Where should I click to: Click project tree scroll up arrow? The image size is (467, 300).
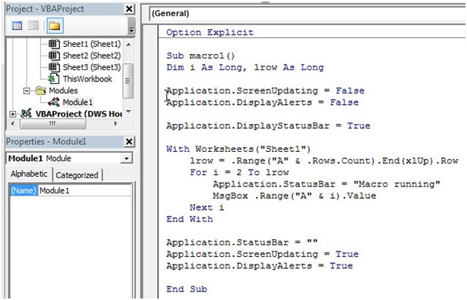pyautogui.click(x=129, y=45)
